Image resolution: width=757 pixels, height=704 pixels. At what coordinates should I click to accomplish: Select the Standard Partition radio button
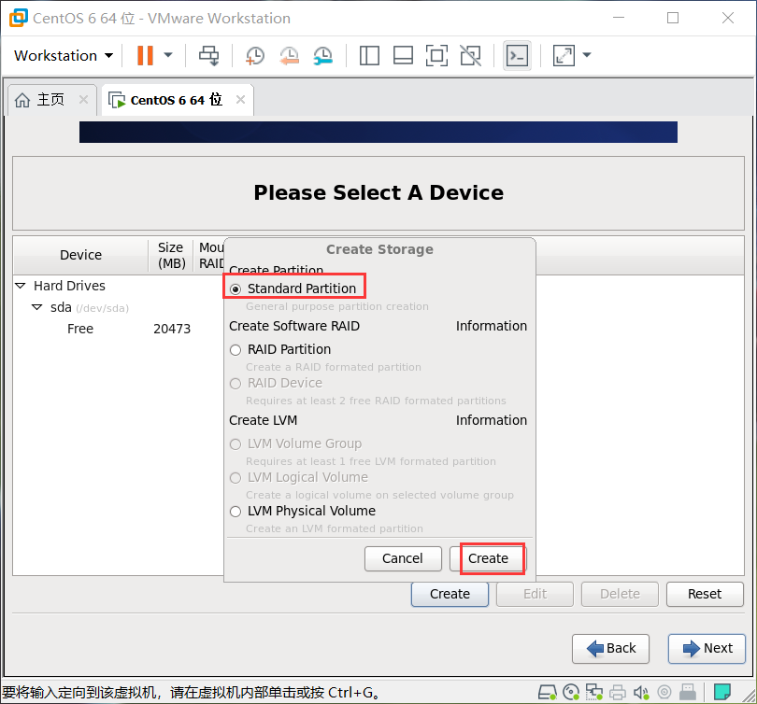click(x=236, y=289)
